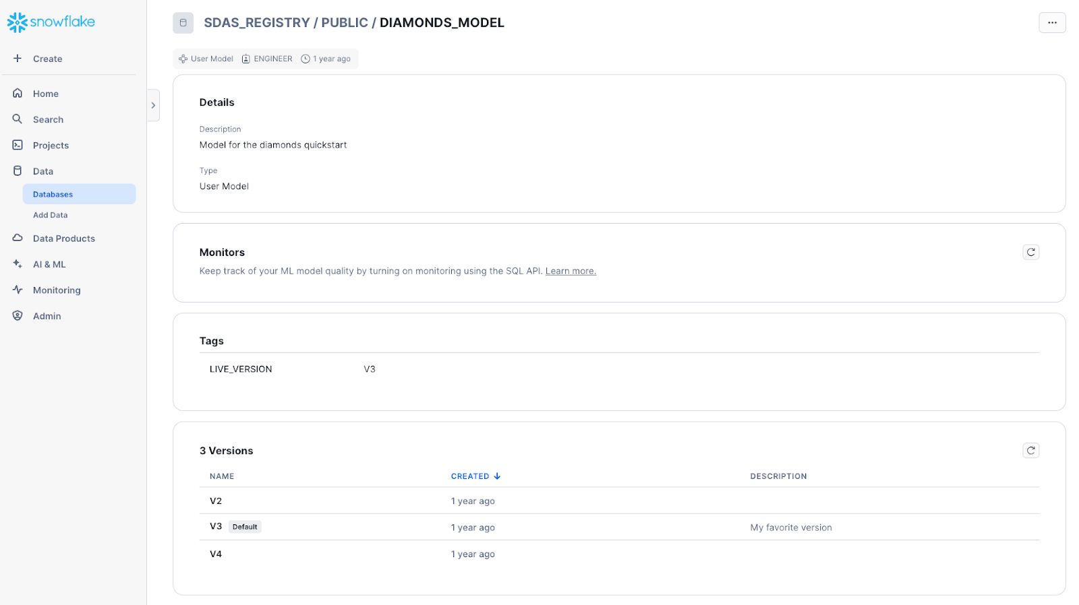Click the ENGINEER owner label
Image resolution: width=1079 pixels, height=605 pixels.
tap(273, 59)
